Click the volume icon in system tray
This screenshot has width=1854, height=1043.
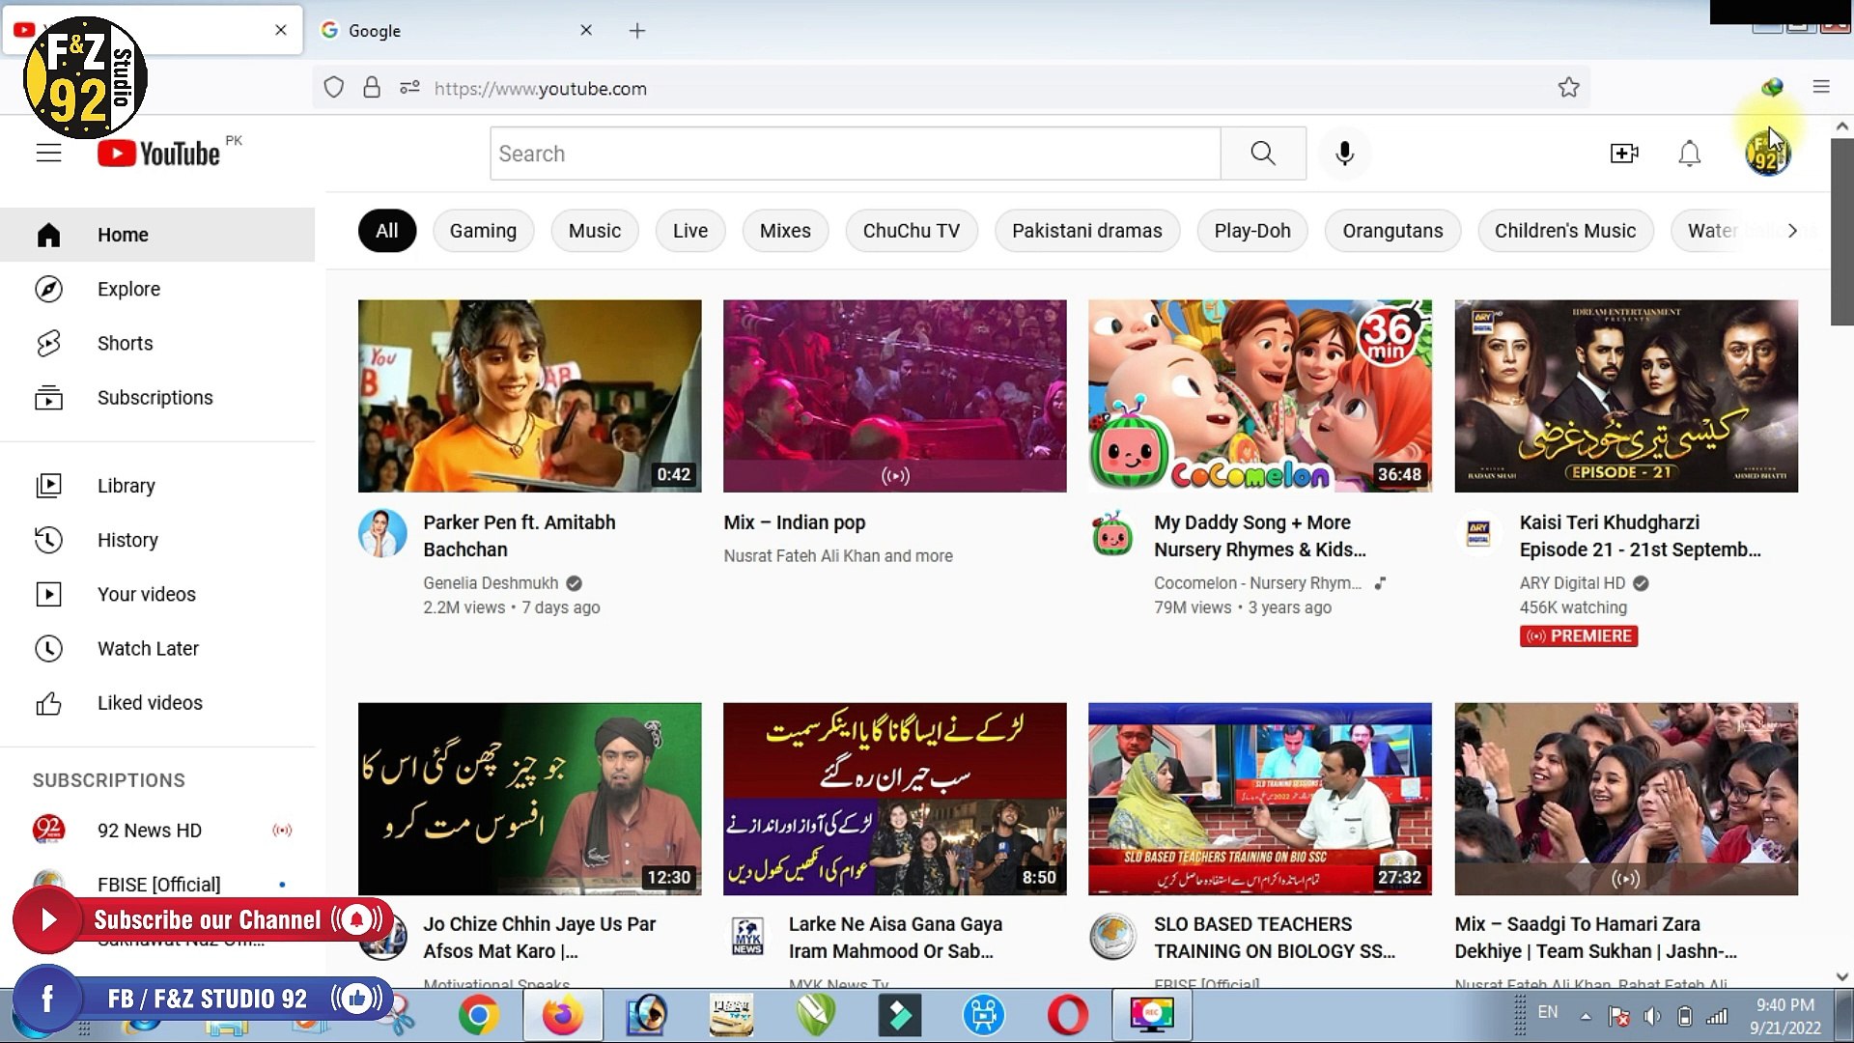tap(1652, 1016)
